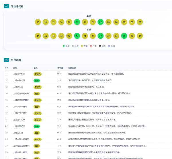Click tooth 36 circle
172x159 pixels.
pos(132,36)
